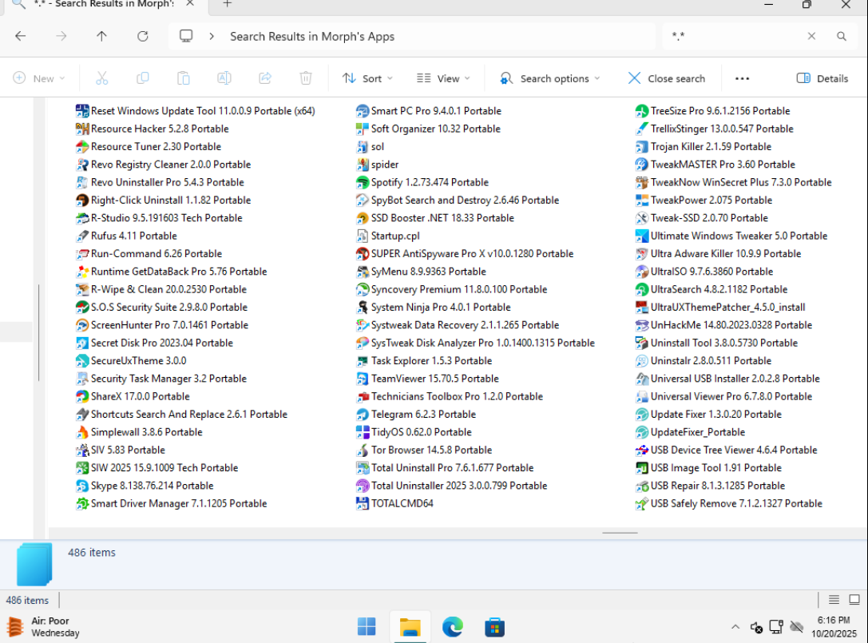
Task: Click the Tor Browser 14.5.8 Portable icon
Action: 362,450
